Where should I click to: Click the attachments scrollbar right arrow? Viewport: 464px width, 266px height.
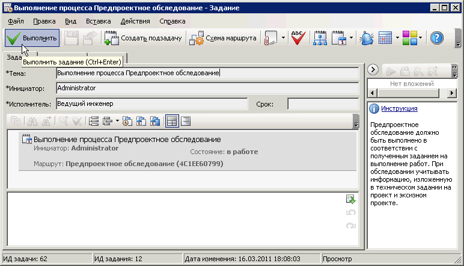click(x=451, y=93)
